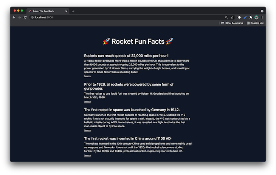The height and width of the screenshot is (175, 276).
Task: Open the site information icon beside localhost
Action: pyautogui.click(x=33, y=17)
